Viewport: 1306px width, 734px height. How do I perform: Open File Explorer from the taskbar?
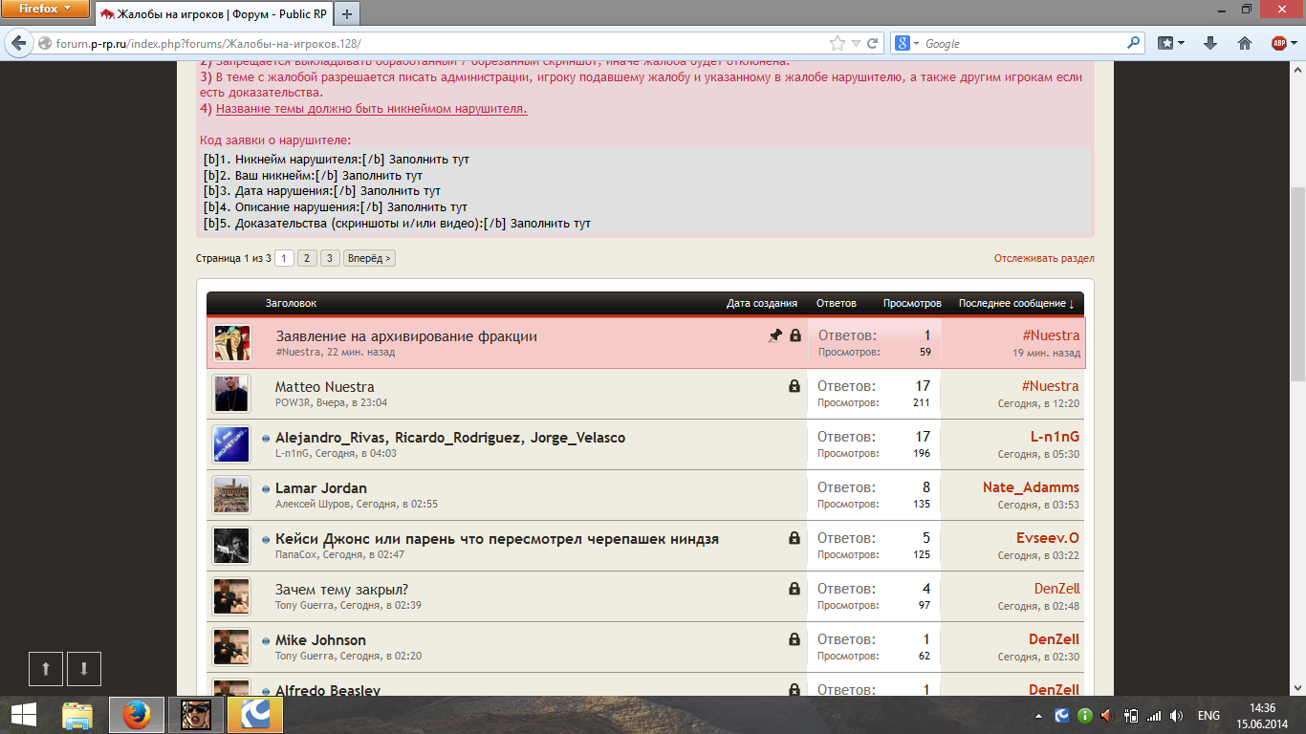pyautogui.click(x=77, y=715)
